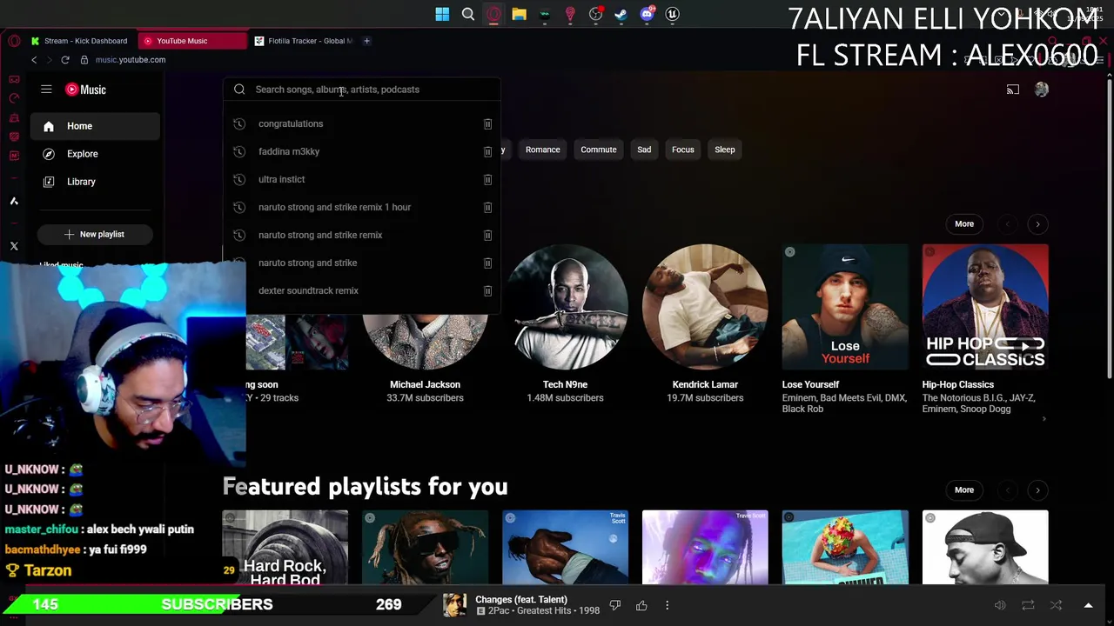Delete 'naruto strong and strike remix 1 hour' suggestion

[x=487, y=207]
